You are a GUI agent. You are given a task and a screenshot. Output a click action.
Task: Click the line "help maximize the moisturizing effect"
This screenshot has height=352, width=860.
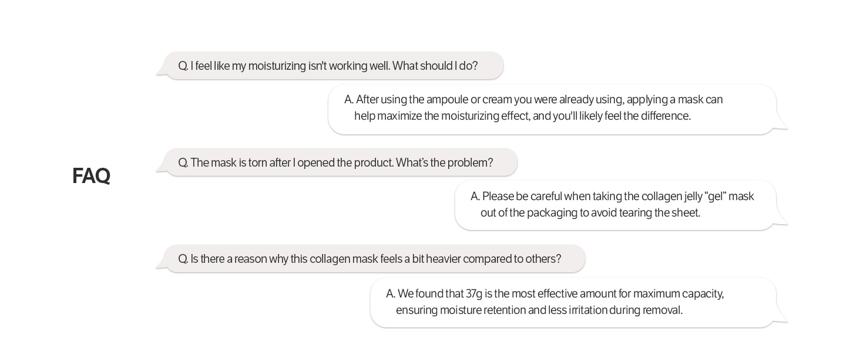coord(522,116)
